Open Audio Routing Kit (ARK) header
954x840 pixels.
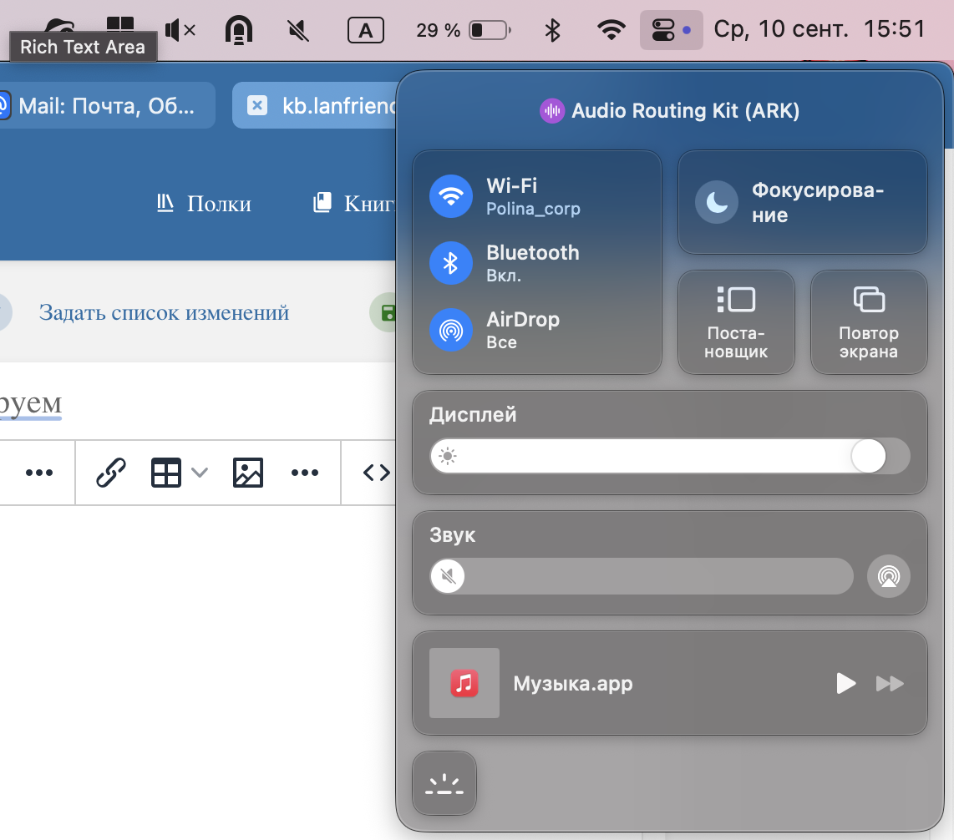click(670, 111)
